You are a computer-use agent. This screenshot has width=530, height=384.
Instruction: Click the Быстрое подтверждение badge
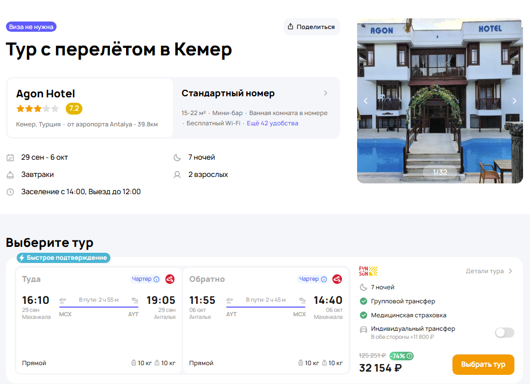click(64, 258)
